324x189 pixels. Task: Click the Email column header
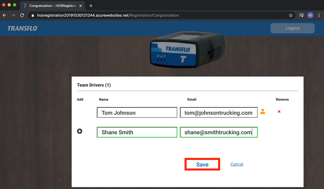coord(192,99)
